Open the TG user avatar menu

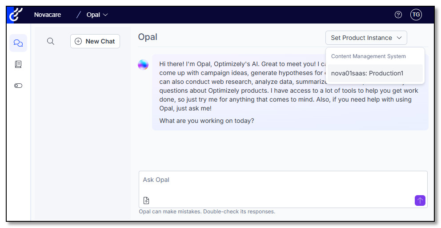(416, 15)
